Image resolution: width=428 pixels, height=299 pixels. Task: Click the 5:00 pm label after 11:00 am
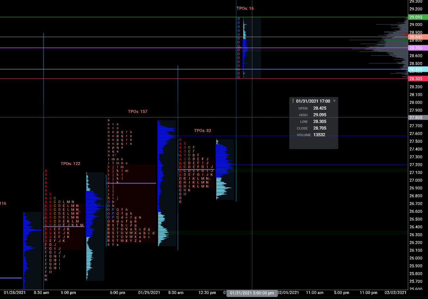click(341, 292)
